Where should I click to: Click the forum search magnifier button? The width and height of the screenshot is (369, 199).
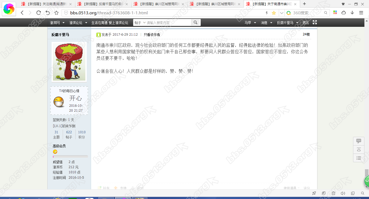pos(196,23)
